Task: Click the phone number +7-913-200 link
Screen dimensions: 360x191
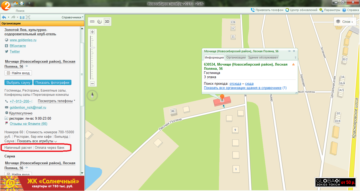Action: 21,101
